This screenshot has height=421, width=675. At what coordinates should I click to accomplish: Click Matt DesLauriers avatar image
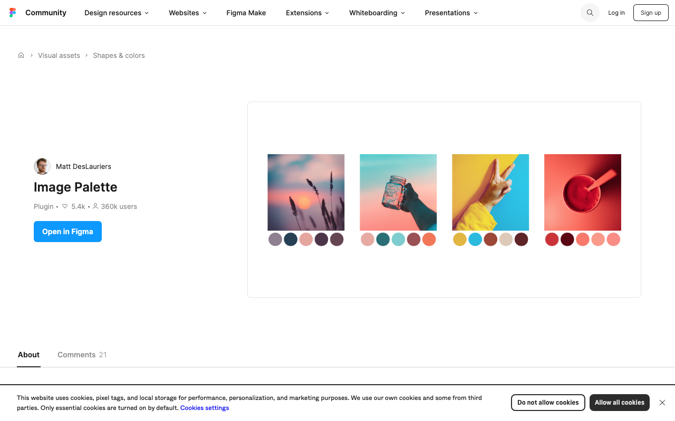click(x=42, y=166)
